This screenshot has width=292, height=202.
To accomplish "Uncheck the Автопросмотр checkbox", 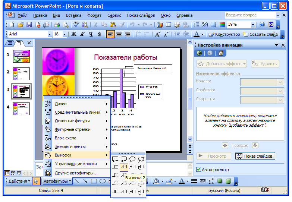I will (x=198, y=170).
